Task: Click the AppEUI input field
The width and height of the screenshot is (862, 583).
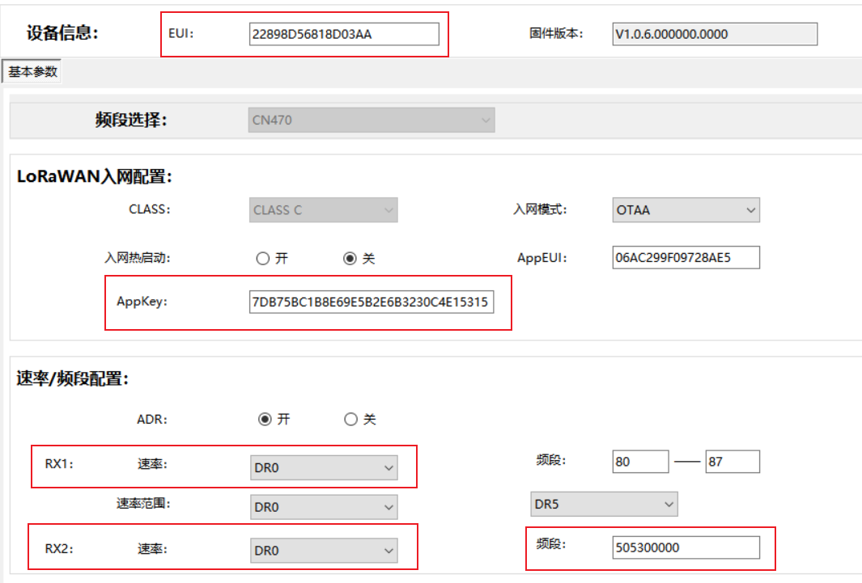Action: [x=686, y=257]
